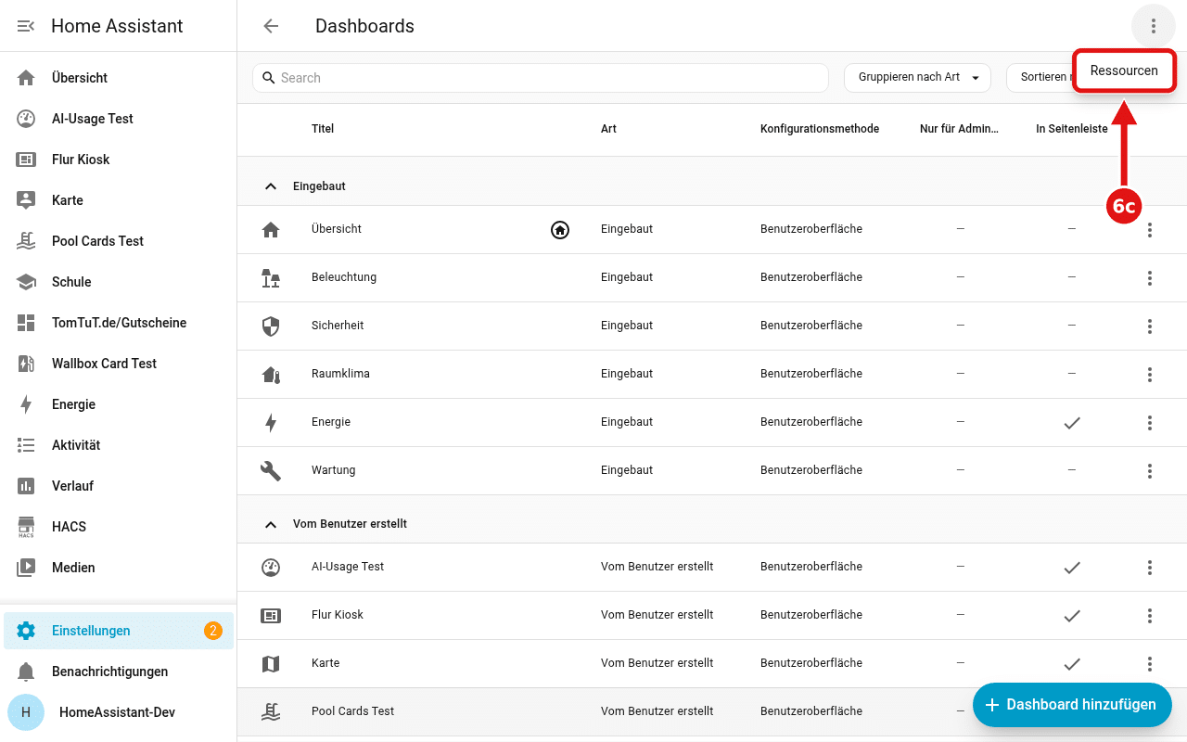
Task: Open Verlauf in the sidebar
Action: (x=119, y=486)
